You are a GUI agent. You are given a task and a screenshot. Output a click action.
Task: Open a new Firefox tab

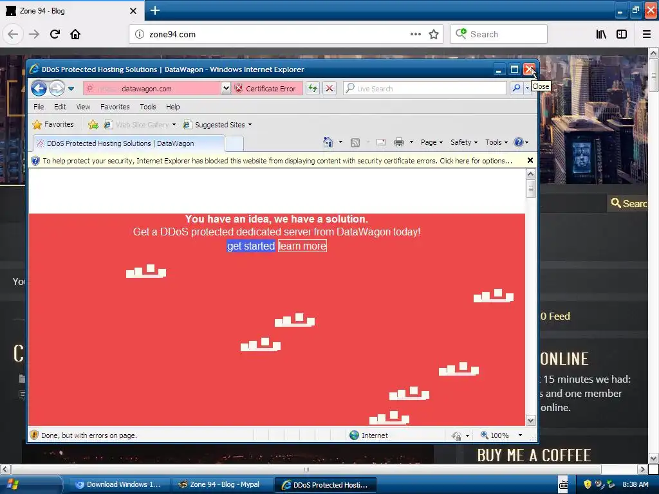(155, 10)
